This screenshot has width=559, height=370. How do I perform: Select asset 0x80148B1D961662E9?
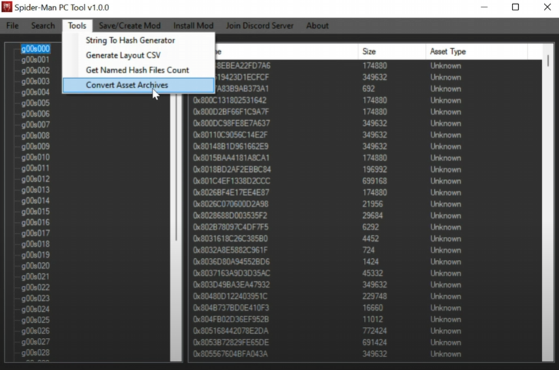(230, 146)
